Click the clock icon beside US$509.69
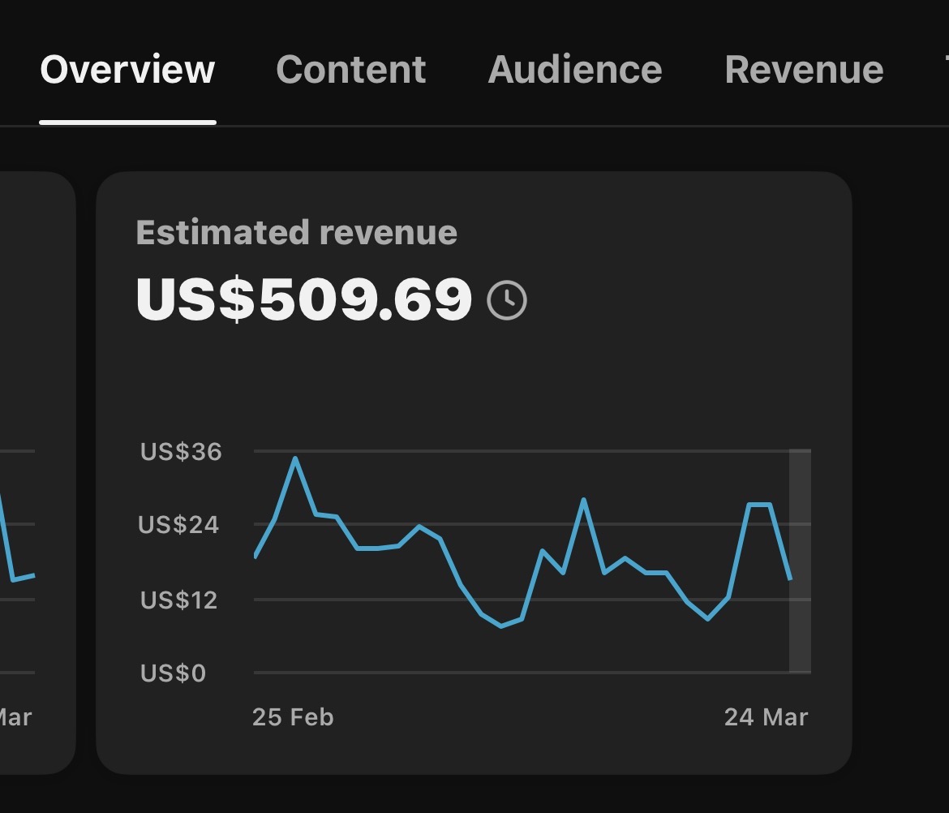This screenshot has width=949, height=813. 506,300
